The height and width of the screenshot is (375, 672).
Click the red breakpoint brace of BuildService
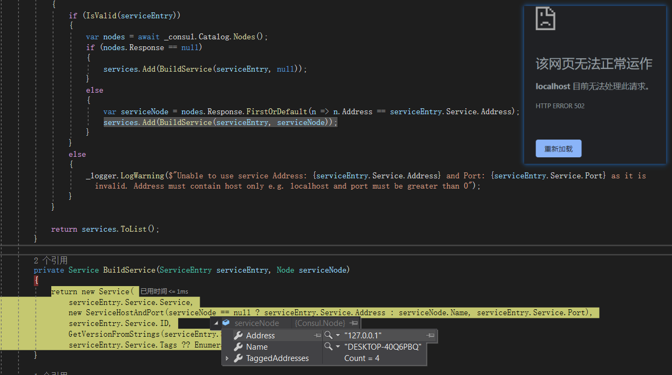(x=36, y=281)
